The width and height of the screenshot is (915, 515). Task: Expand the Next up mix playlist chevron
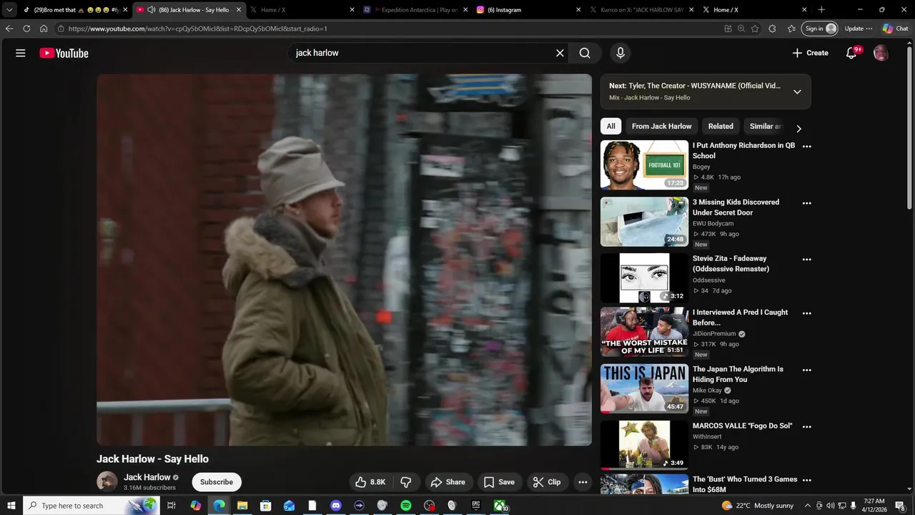(797, 92)
